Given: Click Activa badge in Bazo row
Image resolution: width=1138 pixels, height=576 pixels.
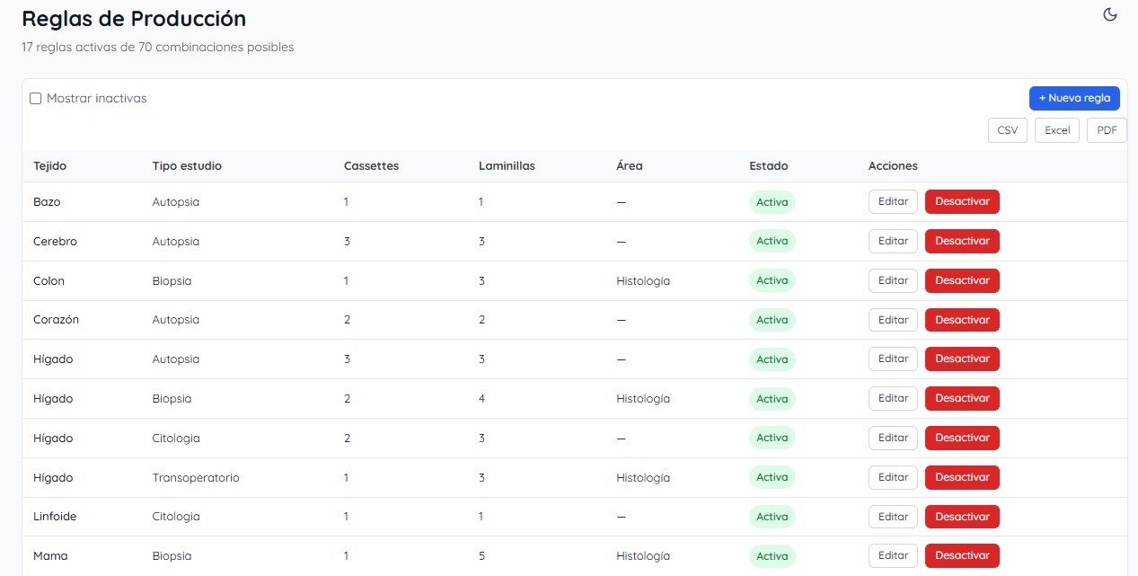Looking at the screenshot, I should (772, 202).
